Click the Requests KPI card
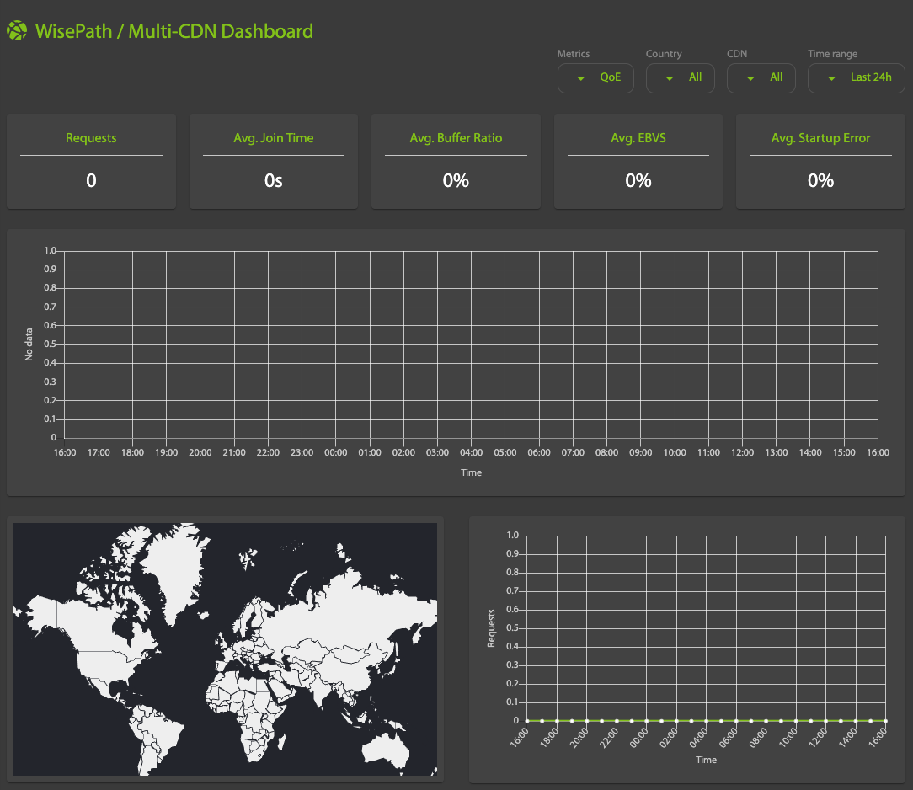The width and height of the screenshot is (913, 790). [91, 160]
